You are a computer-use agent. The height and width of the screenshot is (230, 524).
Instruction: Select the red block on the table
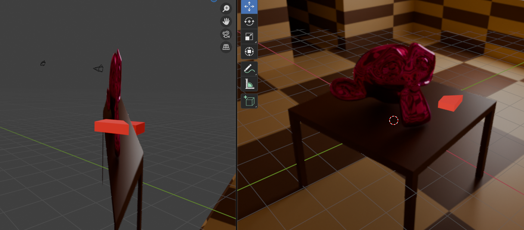(450, 103)
